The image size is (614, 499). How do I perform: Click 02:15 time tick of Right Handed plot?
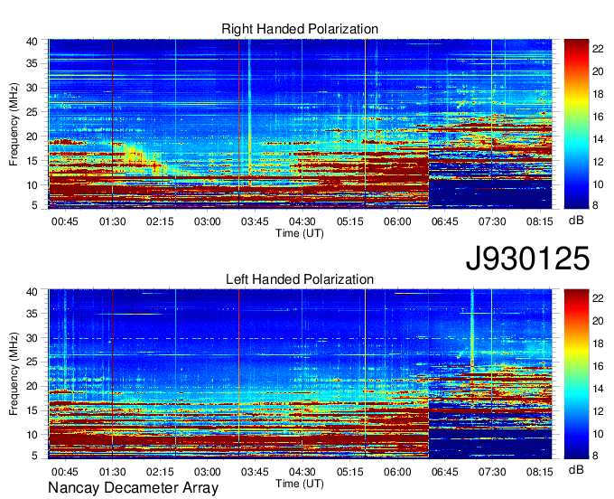pos(160,221)
